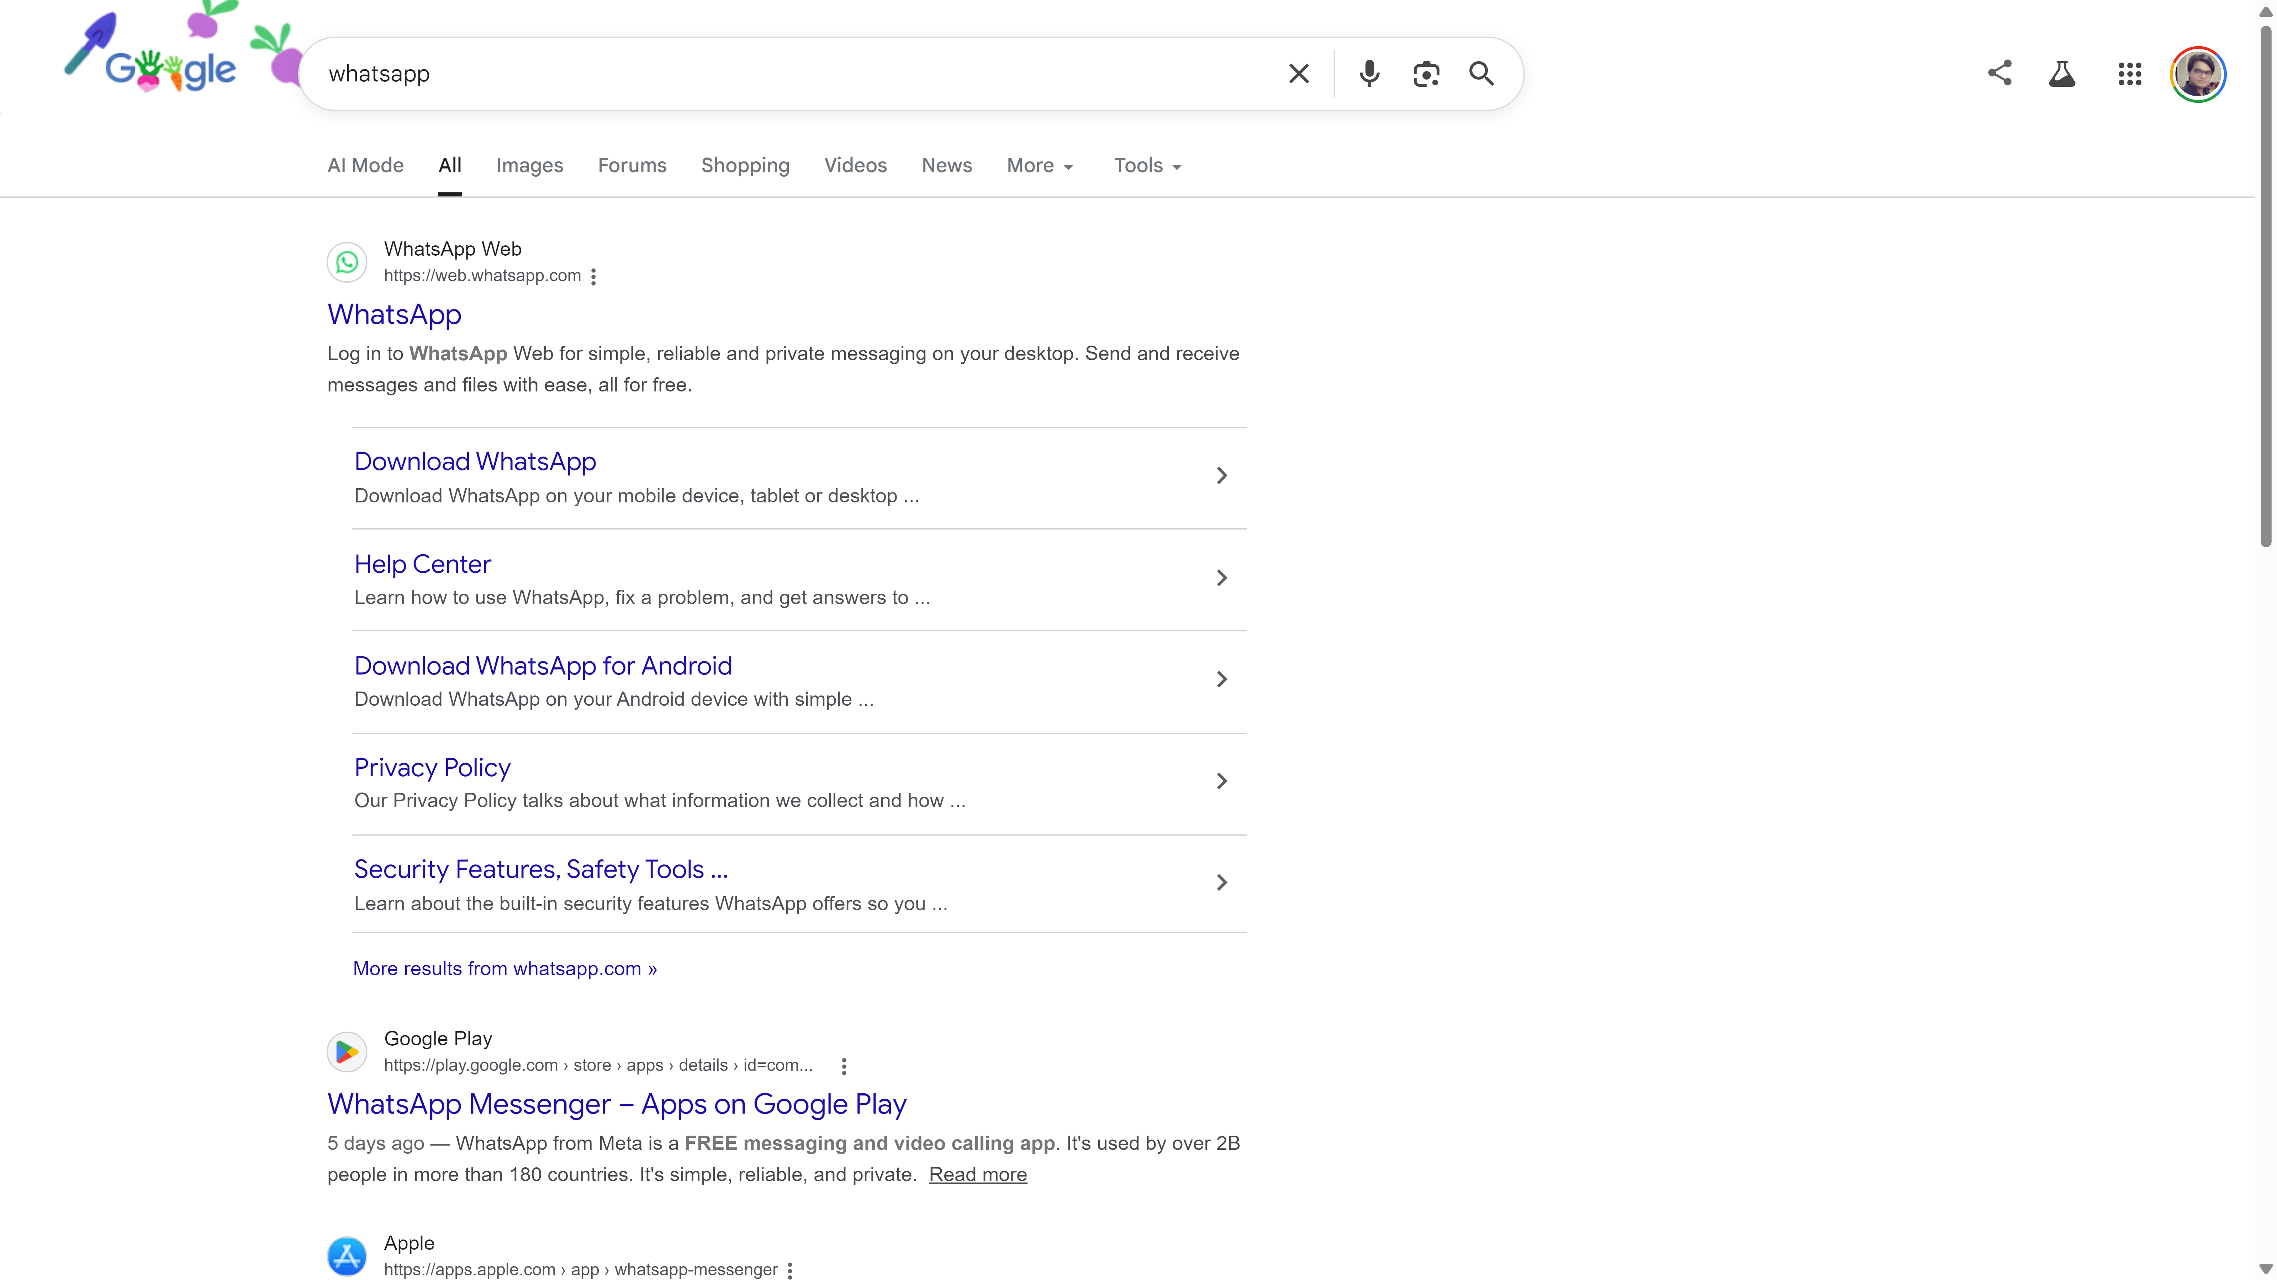Switch to Forums tab
The width and height of the screenshot is (2277, 1280).
click(x=632, y=166)
